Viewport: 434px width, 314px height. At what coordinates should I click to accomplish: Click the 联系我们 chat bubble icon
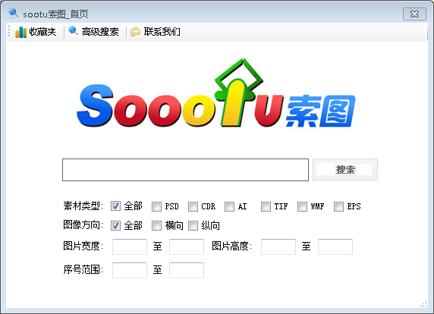click(135, 32)
